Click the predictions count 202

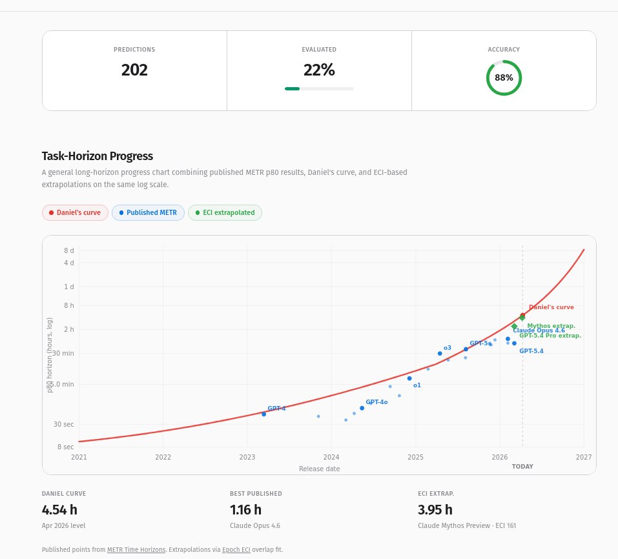pyautogui.click(x=134, y=70)
